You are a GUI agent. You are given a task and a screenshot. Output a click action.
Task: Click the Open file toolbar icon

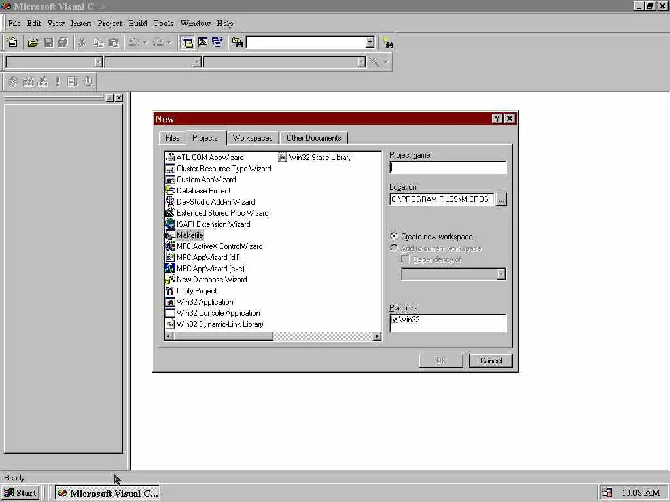33,42
